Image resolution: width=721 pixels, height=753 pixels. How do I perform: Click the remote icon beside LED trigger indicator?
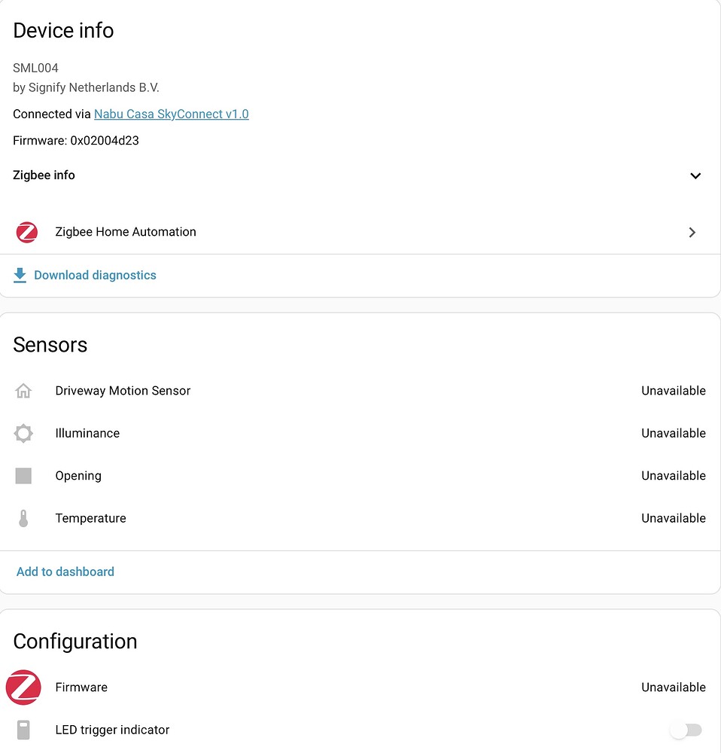point(23,730)
